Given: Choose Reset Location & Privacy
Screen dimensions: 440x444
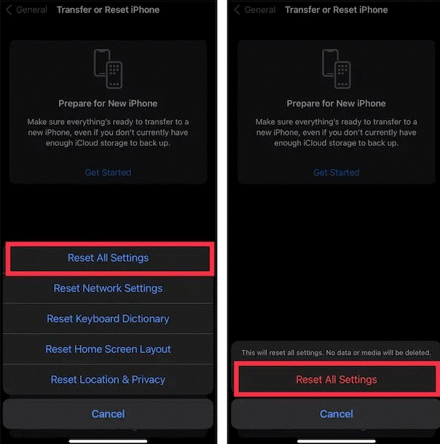Looking at the screenshot, I should [x=108, y=379].
